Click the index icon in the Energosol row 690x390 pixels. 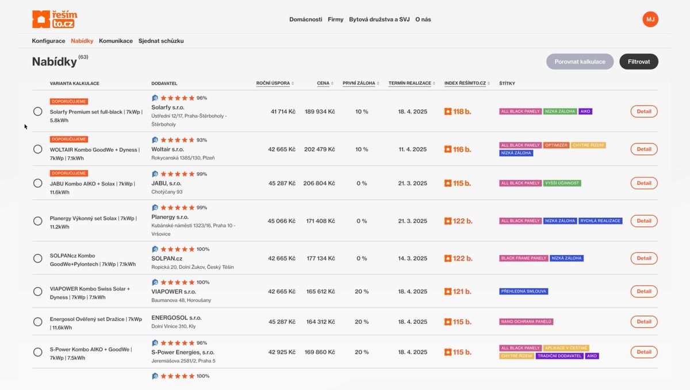[448, 322]
